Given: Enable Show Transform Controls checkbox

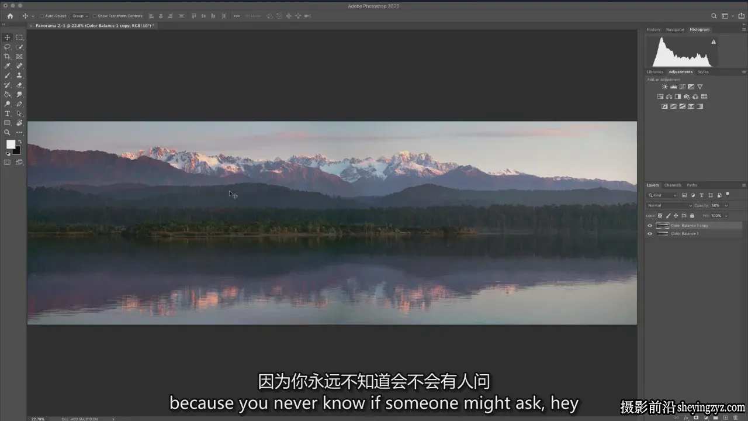Looking at the screenshot, I should coord(95,16).
